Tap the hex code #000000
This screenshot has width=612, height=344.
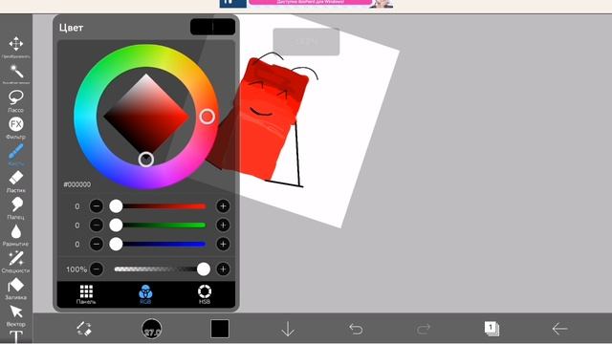pos(77,184)
